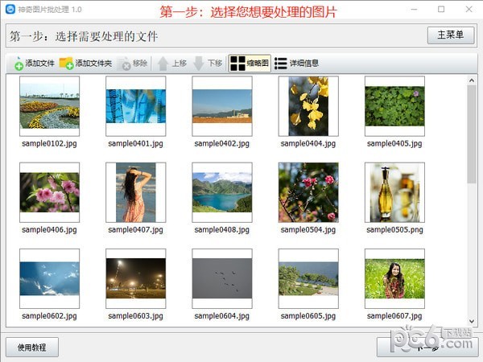Viewport: 483px width, 362px height.
Task: Select thumbnail of sample0102.jpg flower garden
Action: [50, 106]
